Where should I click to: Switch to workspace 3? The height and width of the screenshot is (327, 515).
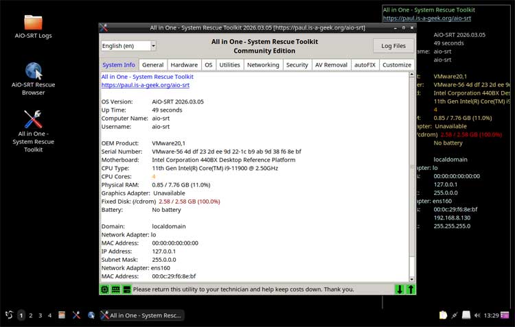pyautogui.click(x=40, y=315)
